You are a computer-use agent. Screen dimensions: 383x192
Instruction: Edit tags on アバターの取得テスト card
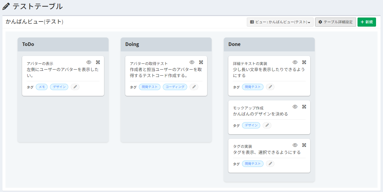(x=194, y=87)
